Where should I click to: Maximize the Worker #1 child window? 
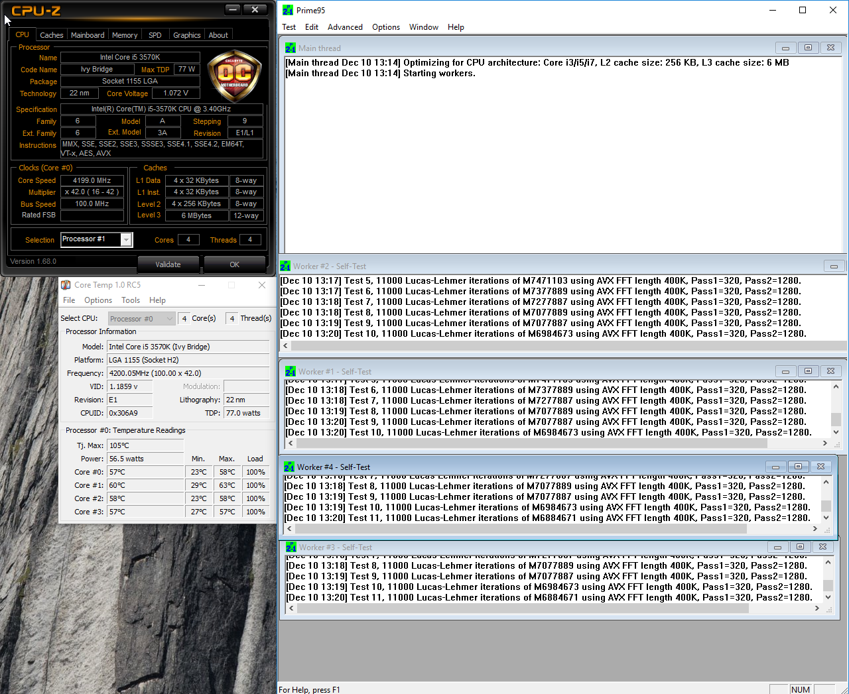[808, 371]
